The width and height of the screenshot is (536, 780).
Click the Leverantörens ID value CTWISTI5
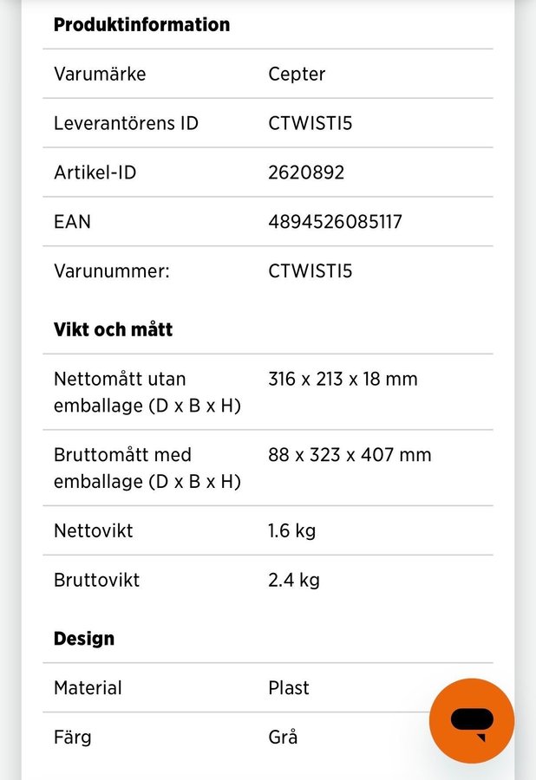(x=310, y=123)
